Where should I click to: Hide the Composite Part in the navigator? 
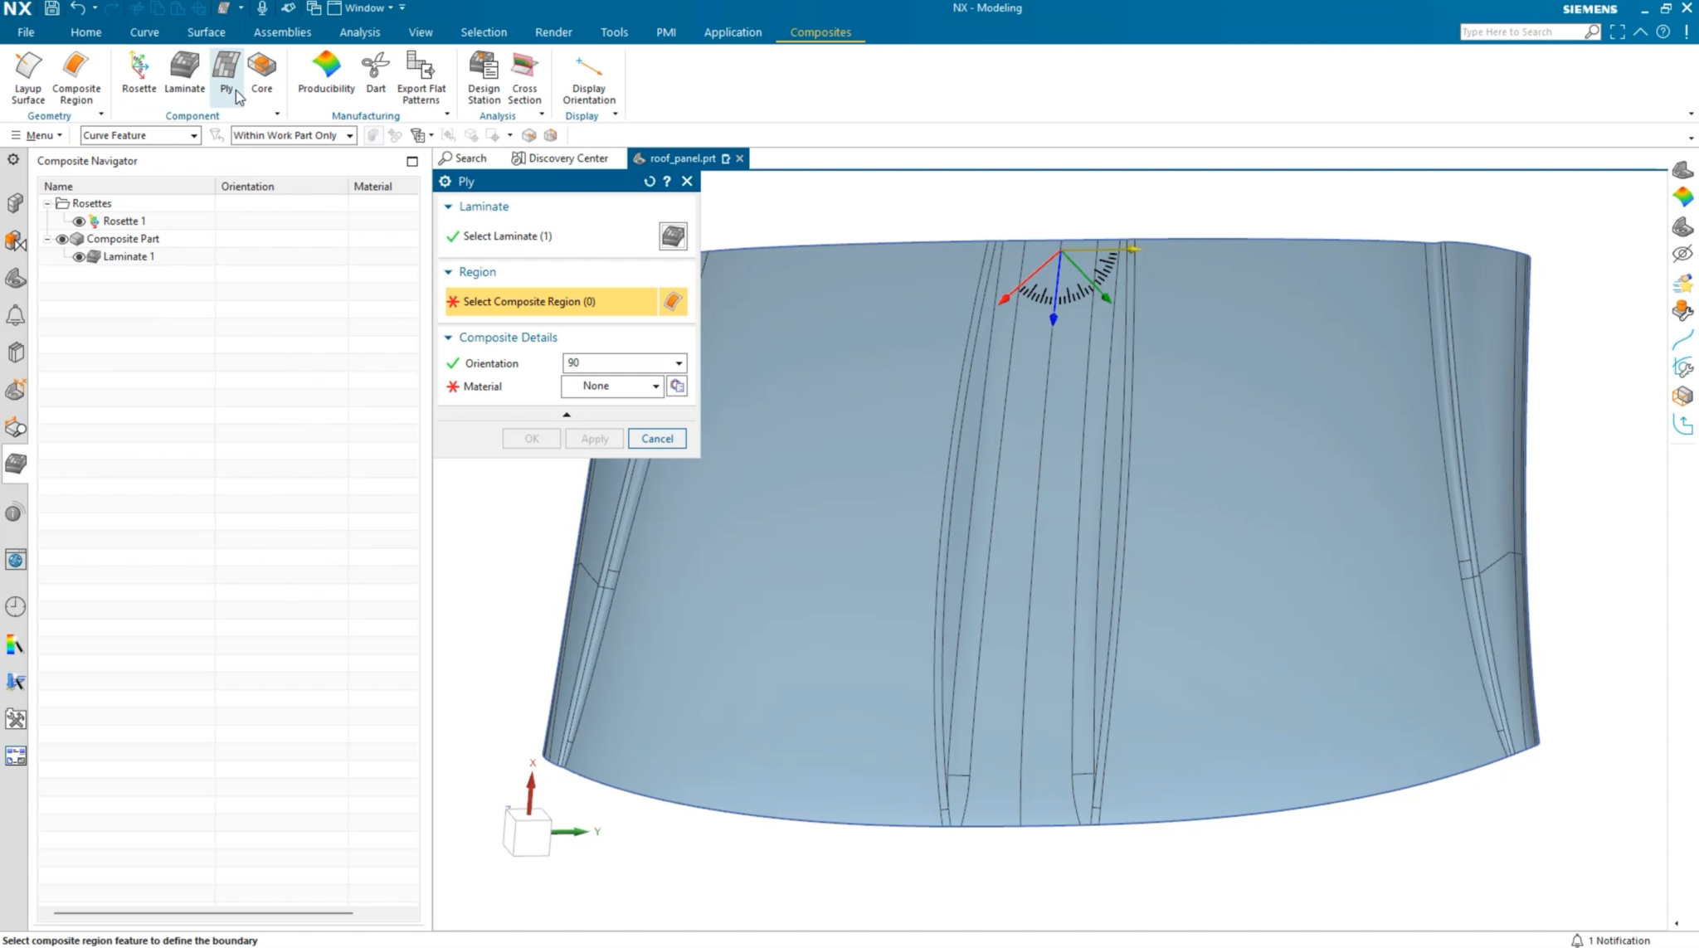click(x=61, y=238)
